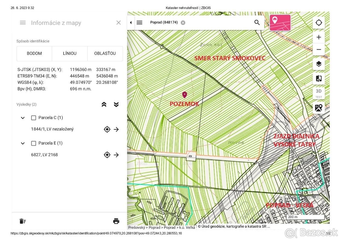The image size is (341, 241).
Task: Open the map layers icon
Action: click(x=319, y=64)
